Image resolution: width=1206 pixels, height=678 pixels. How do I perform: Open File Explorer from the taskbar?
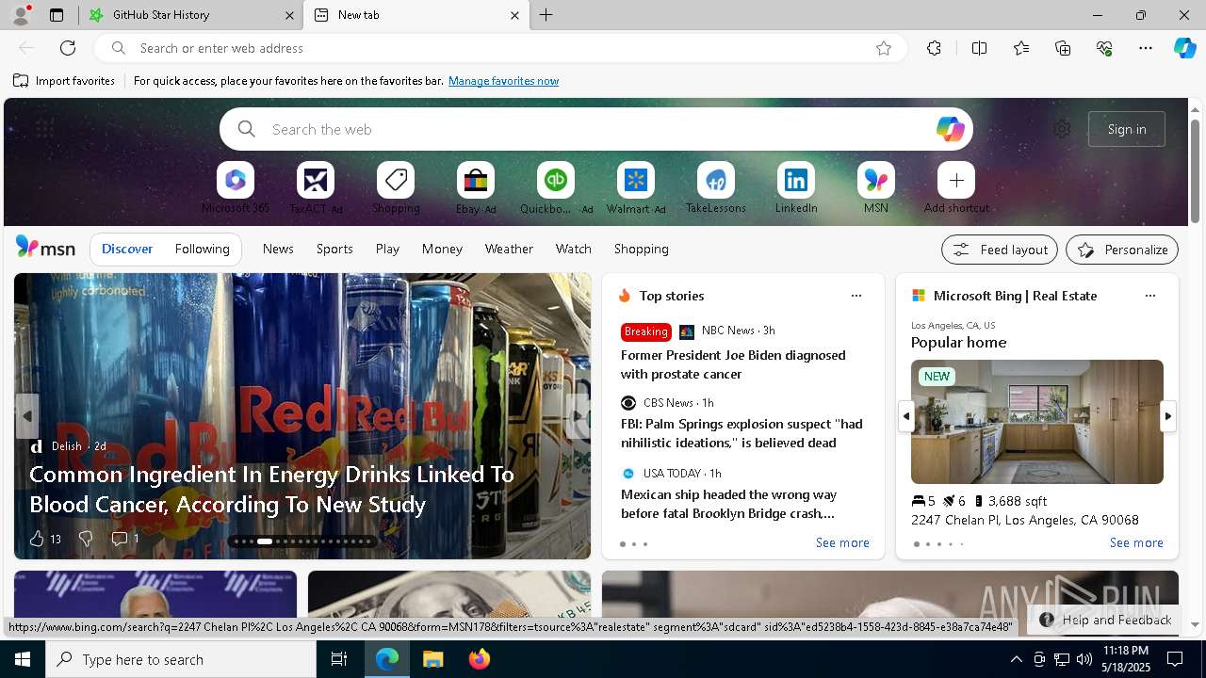[432, 659]
